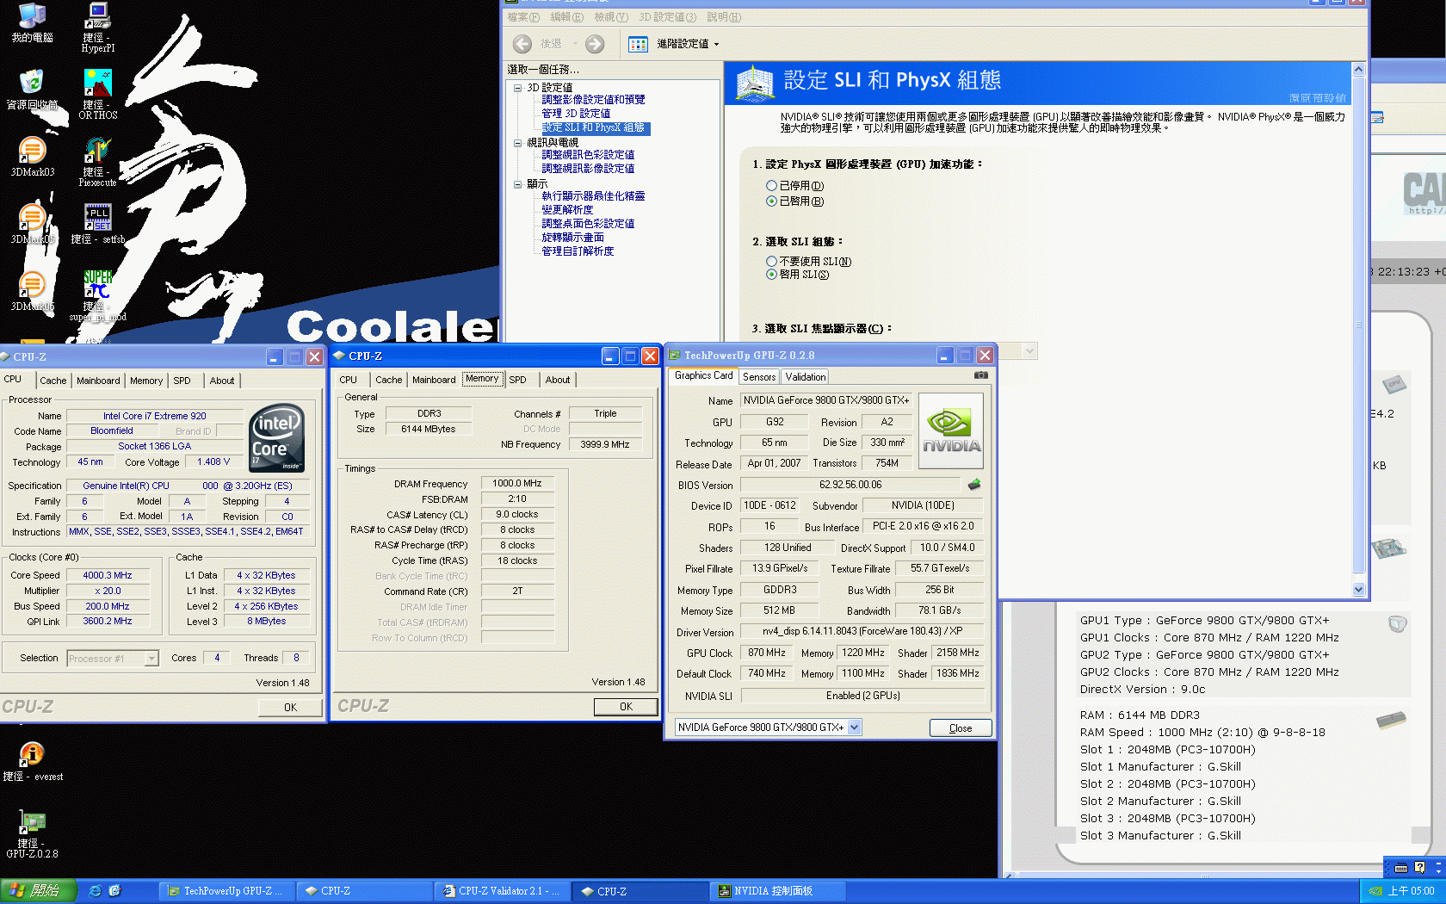Select the enable SLI radio button
The image size is (1446, 904).
[x=771, y=275]
